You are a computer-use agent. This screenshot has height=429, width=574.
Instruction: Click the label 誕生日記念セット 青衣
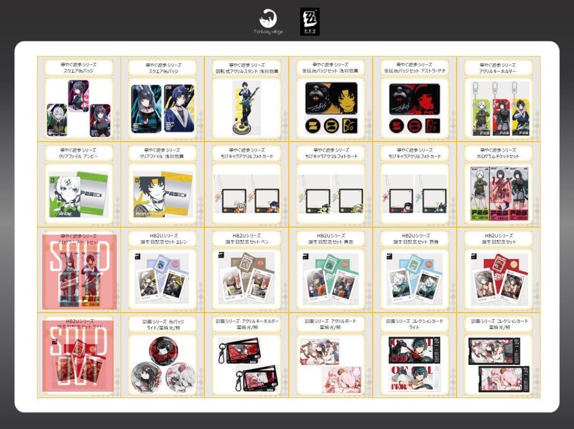(331, 242)
